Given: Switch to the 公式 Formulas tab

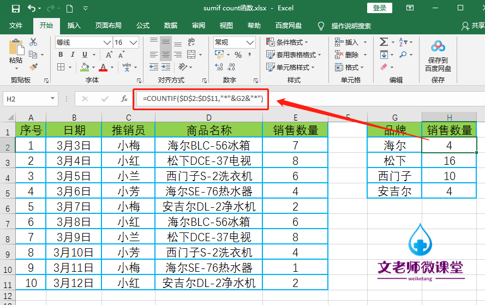Looking at the screenshot, I should [x=143, y=26].
